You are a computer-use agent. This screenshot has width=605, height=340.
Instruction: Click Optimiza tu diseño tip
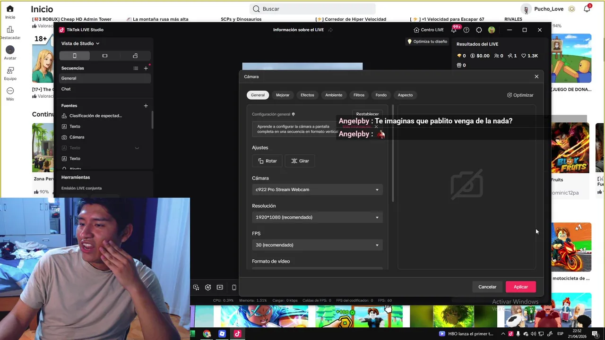point(427,42)
